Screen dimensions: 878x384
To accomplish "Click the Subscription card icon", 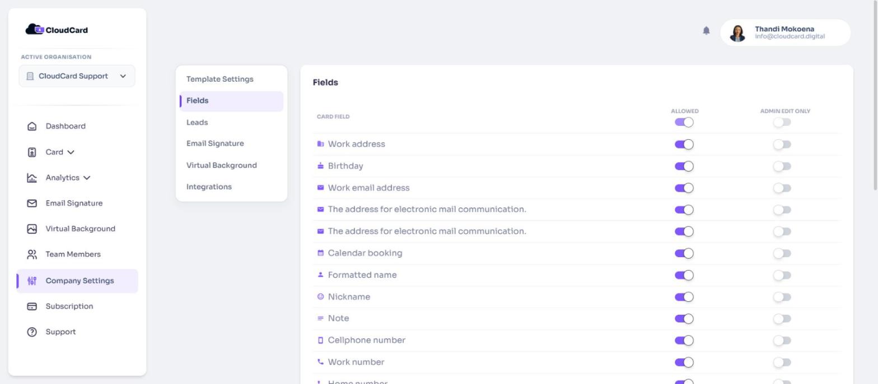I will 32,306.
